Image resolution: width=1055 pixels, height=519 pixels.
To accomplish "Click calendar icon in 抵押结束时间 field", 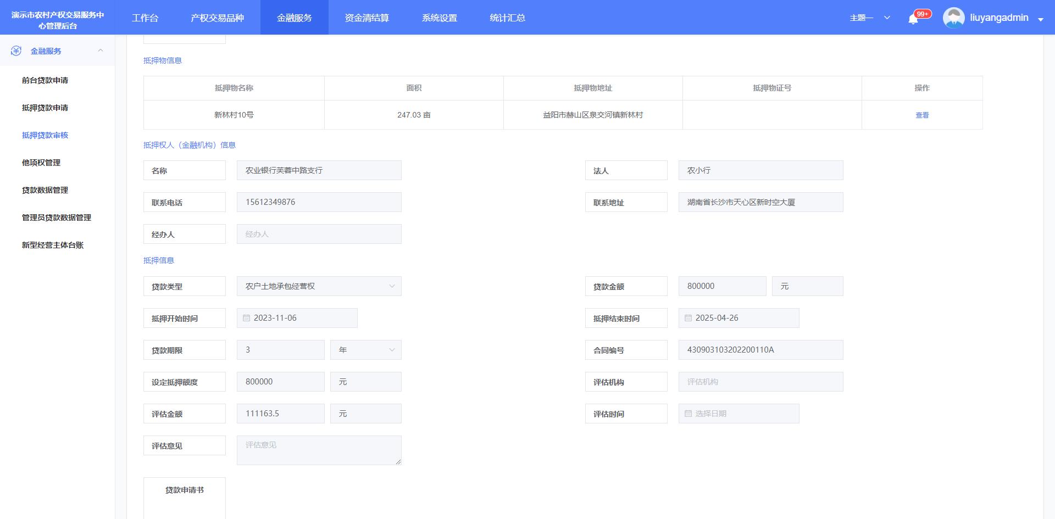I will pos(688,318).
